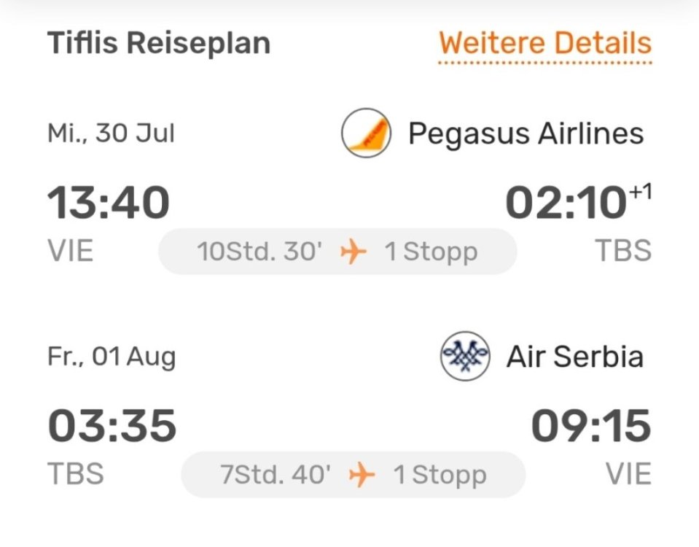Click the 13:40 departure time

click(x=109, y=203)
